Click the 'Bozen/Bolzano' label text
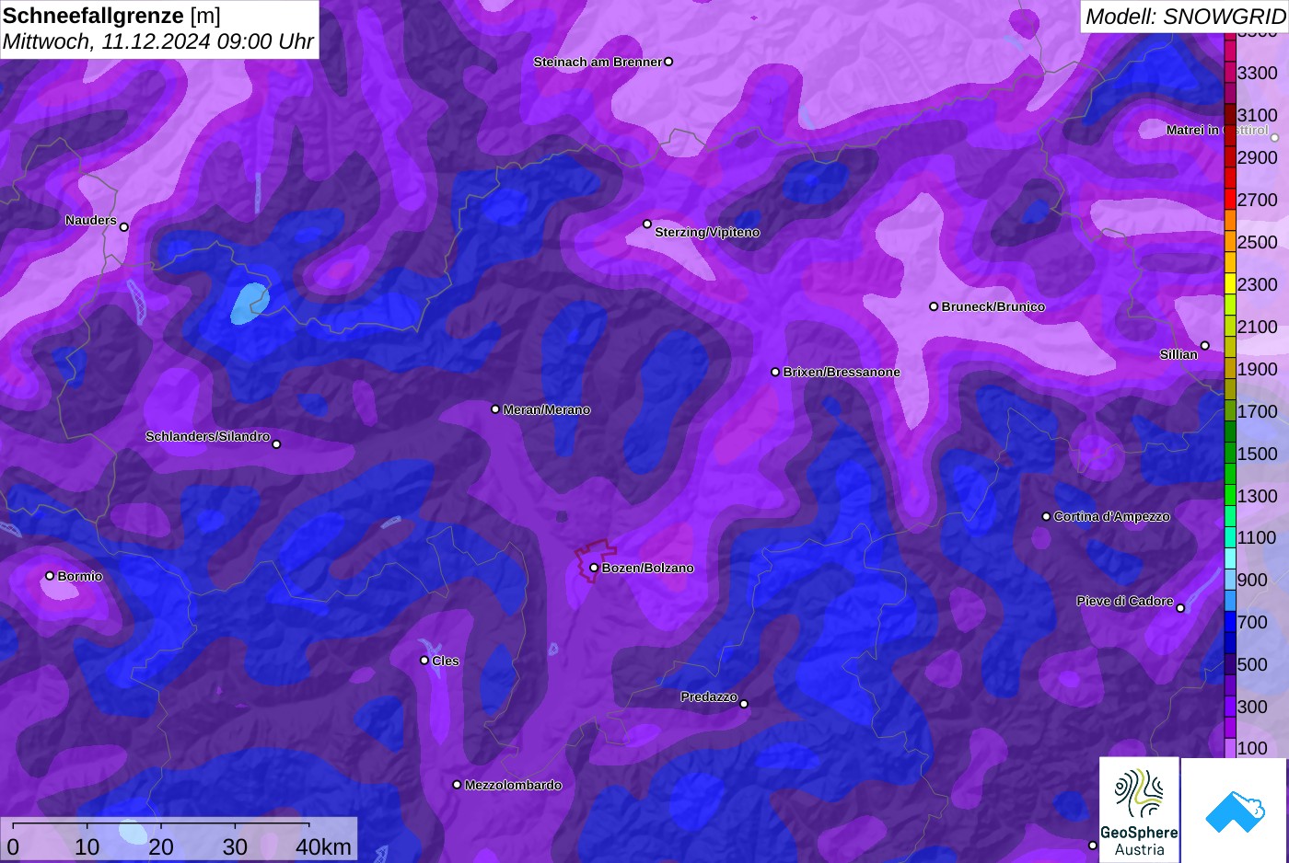 [648, 568]
